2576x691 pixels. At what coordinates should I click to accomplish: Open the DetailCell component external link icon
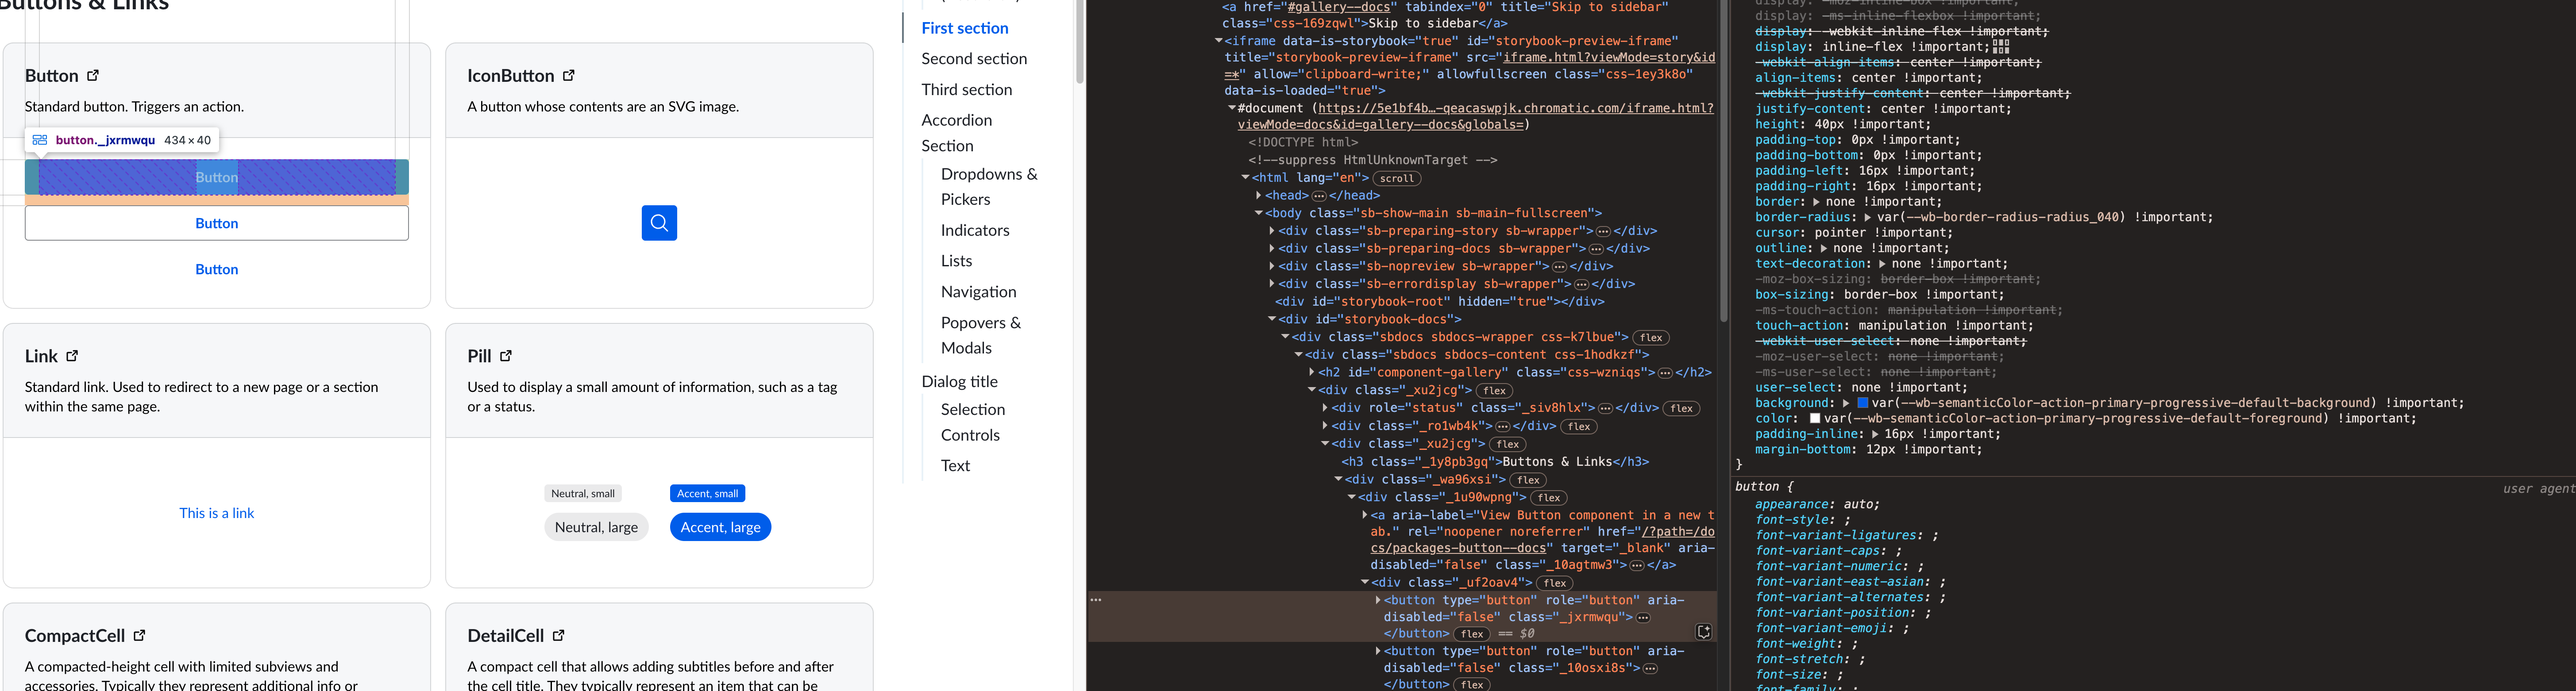(x=559, y=635)
